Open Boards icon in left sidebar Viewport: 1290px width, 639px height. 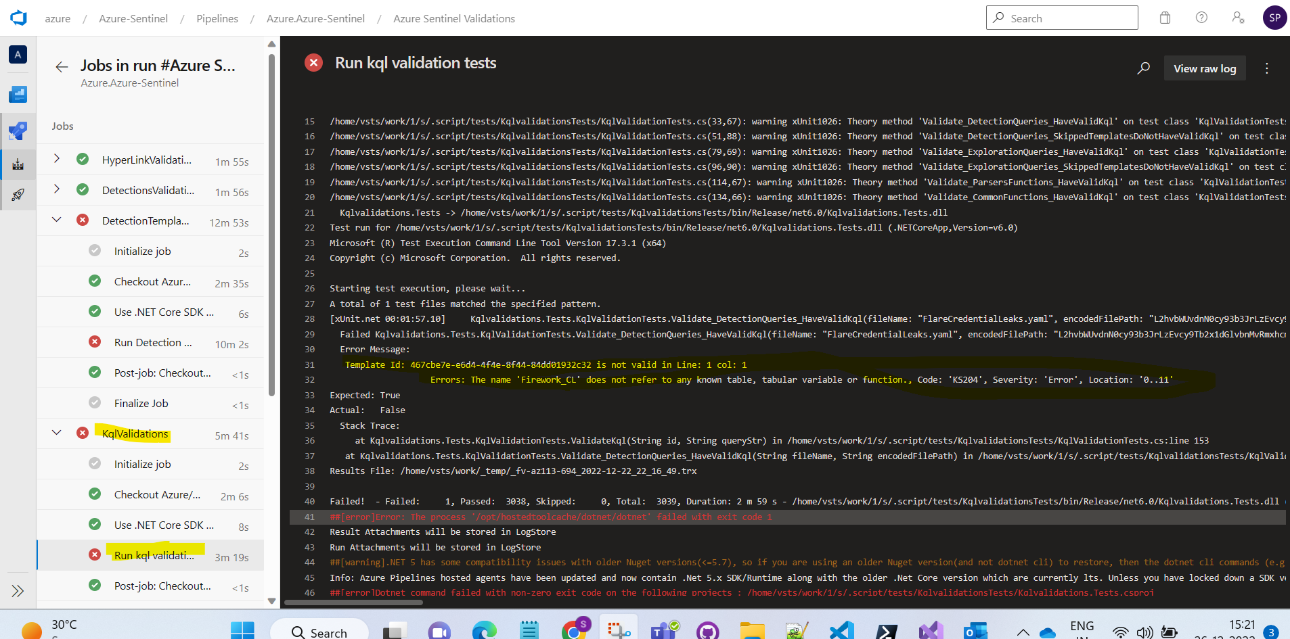pyautogui.click(x=18, y=94)
